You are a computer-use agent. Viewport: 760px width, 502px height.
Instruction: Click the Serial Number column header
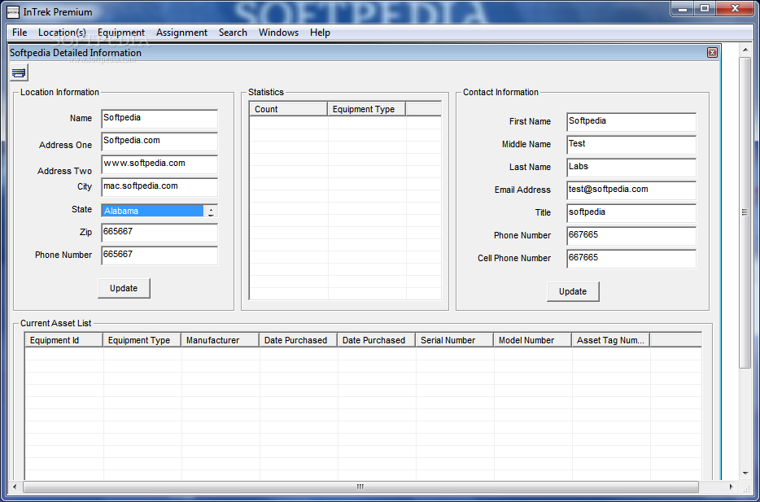(x=455, y=340)
